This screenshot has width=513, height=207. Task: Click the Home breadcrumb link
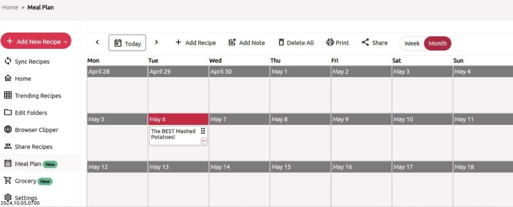click(10, 8)
